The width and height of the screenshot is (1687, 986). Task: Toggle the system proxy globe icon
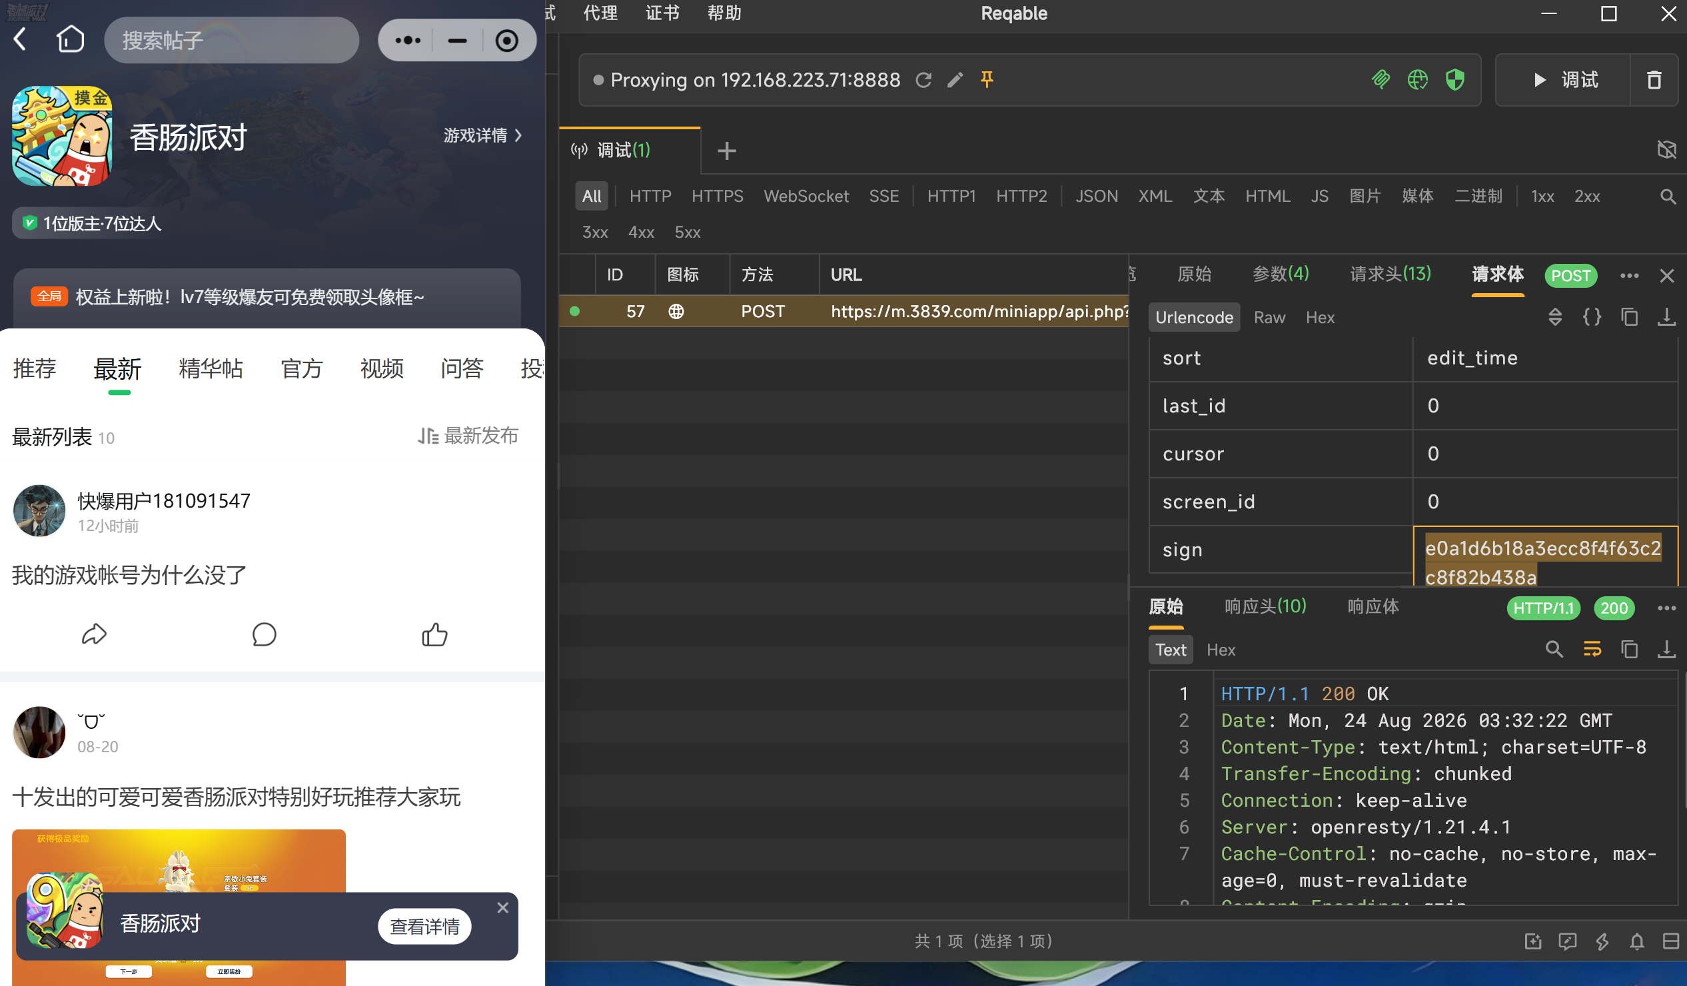tap(1418, 80)
